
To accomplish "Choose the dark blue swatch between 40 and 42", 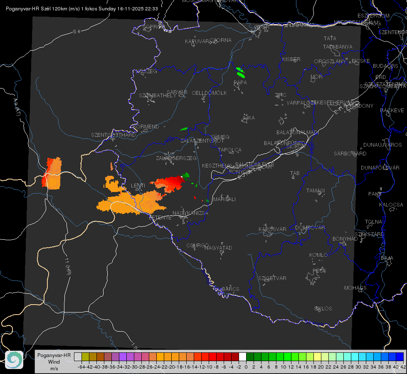I will pos(400,357).
